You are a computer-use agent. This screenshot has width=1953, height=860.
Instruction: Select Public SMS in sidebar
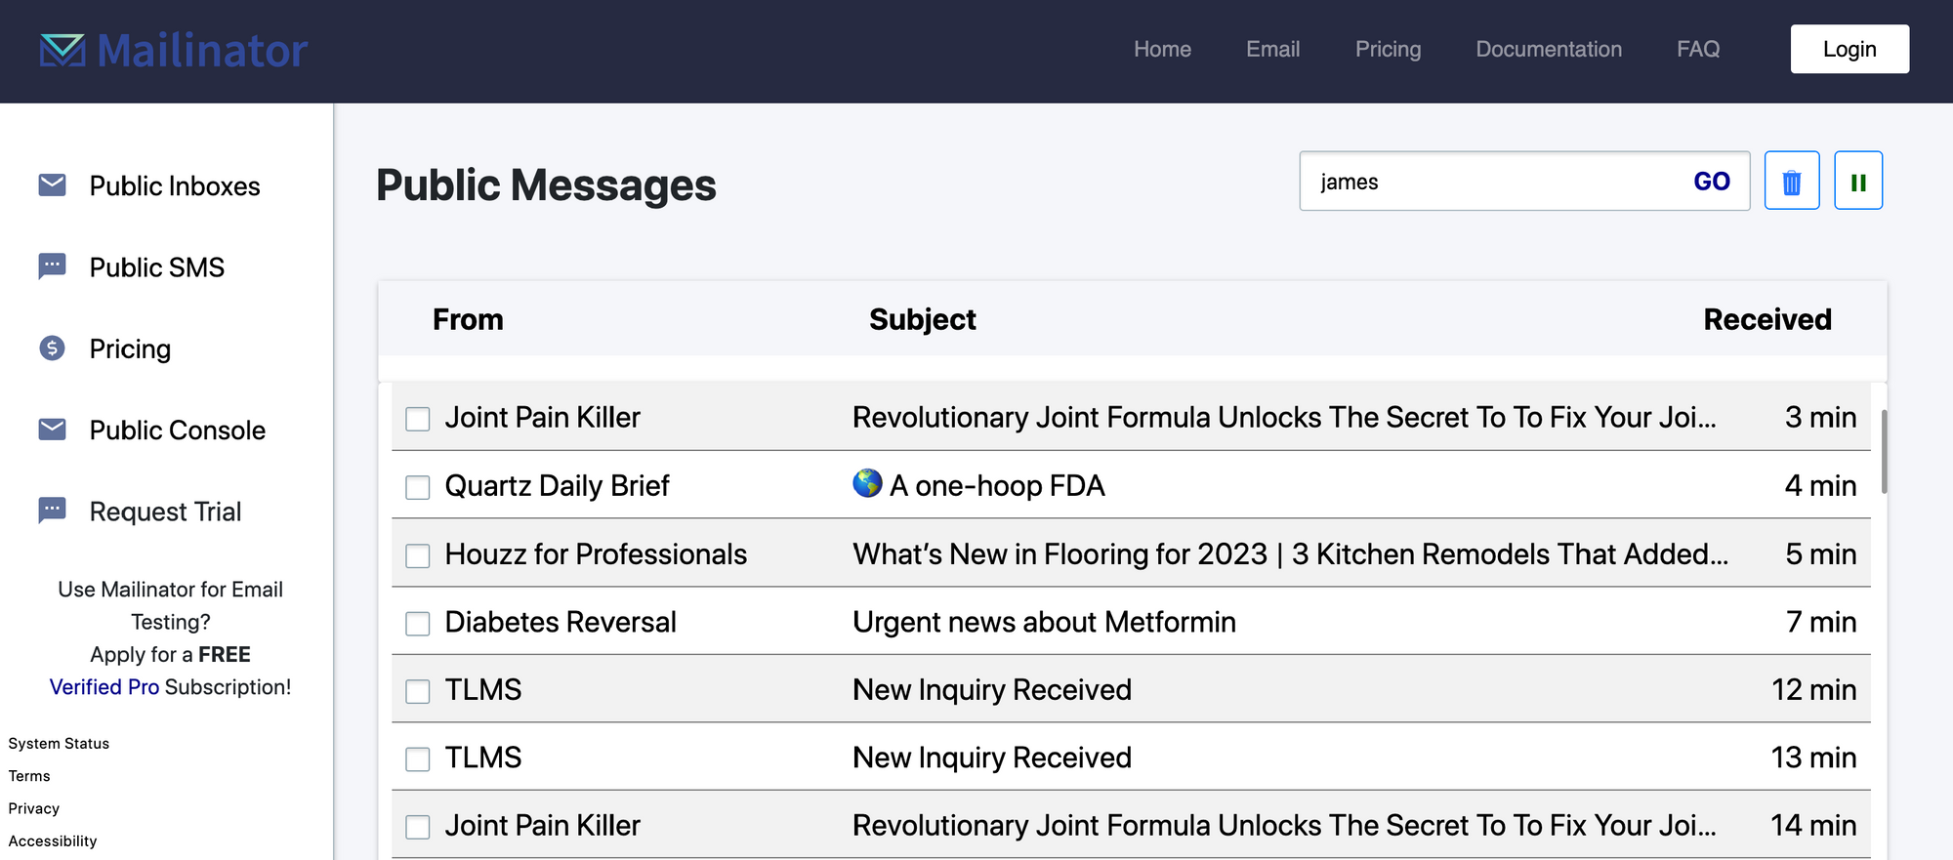coord(157,266)
